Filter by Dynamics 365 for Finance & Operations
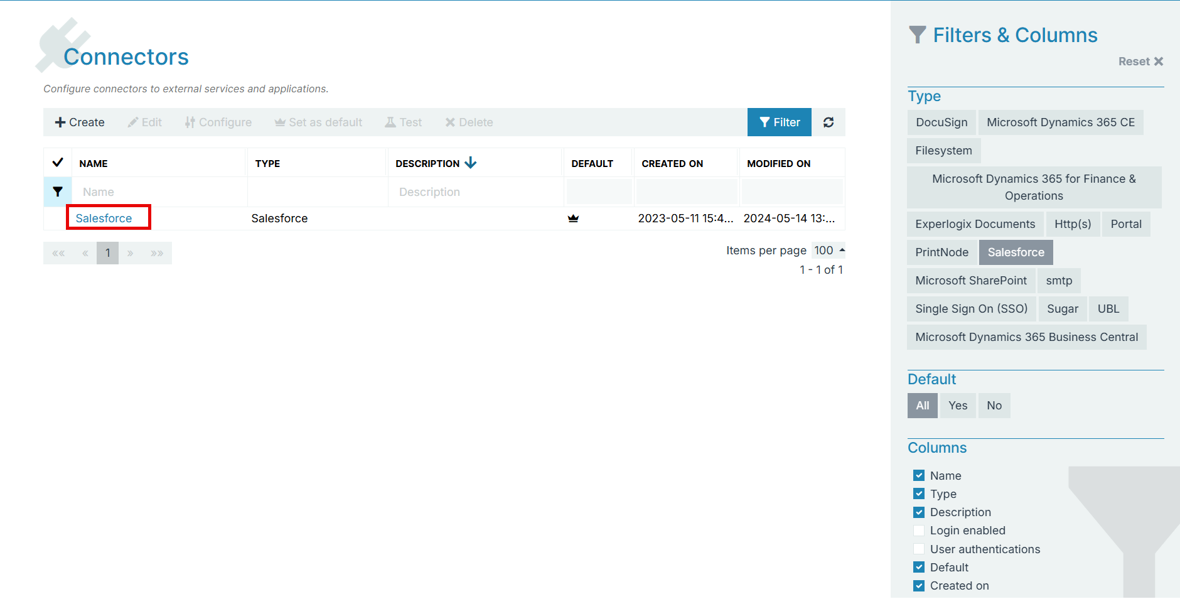 pyautogui.click(x=1034, y=187)
